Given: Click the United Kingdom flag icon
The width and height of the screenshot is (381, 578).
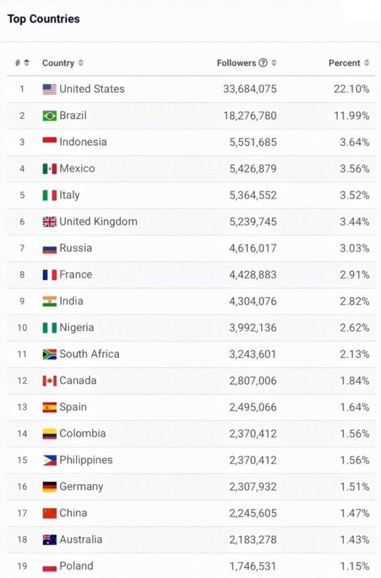Looking at the screenshot, I should (49, 221).
